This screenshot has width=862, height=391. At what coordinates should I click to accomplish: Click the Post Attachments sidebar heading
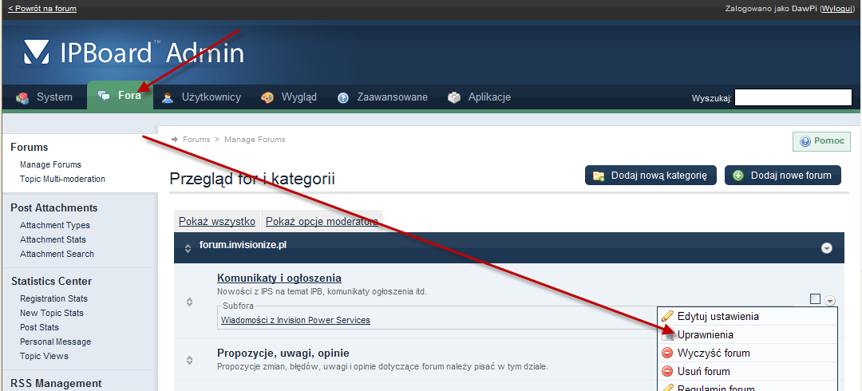tap(54, 208)
